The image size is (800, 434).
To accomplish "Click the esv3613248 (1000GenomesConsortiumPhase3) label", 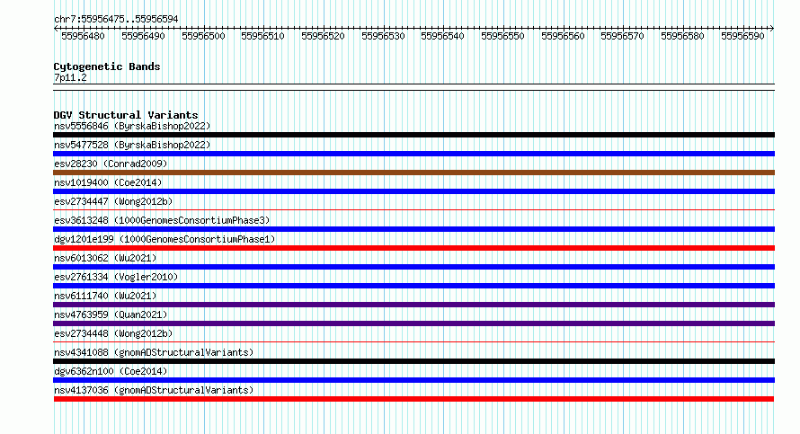I will point(162,220).
